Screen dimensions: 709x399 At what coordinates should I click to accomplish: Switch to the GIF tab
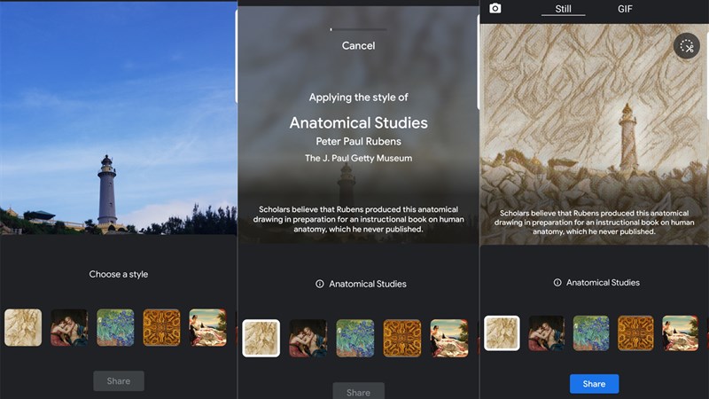[625, 9]
